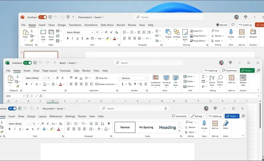The width and height of the screenshot is (264, 161).
Task: Apply percent style in Excel Number group
Action: (130, 84)
